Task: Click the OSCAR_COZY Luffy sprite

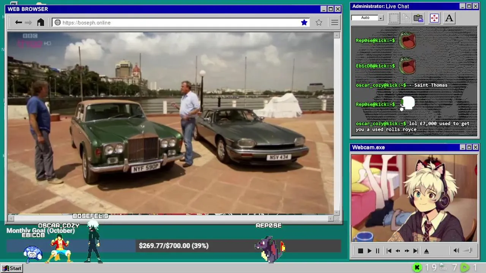Action: [60, 248]
